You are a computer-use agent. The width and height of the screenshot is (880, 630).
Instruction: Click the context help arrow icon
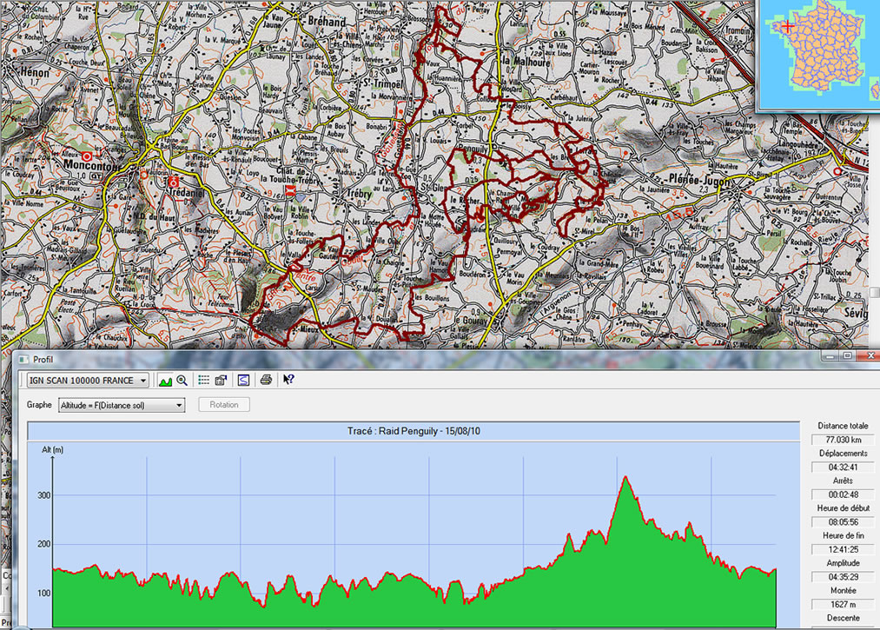(x=289, y=380)
